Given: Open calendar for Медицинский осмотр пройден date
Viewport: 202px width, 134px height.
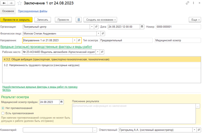Looking at the screenshot, I should (62, 102).
